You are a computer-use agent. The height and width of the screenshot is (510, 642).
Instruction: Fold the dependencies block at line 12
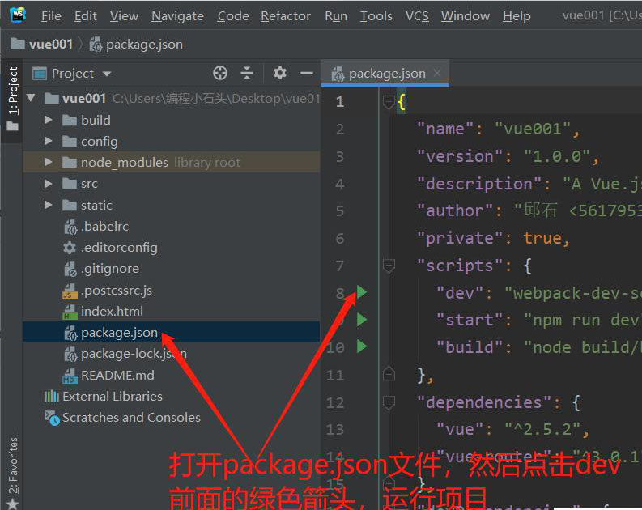pos(388,402)
